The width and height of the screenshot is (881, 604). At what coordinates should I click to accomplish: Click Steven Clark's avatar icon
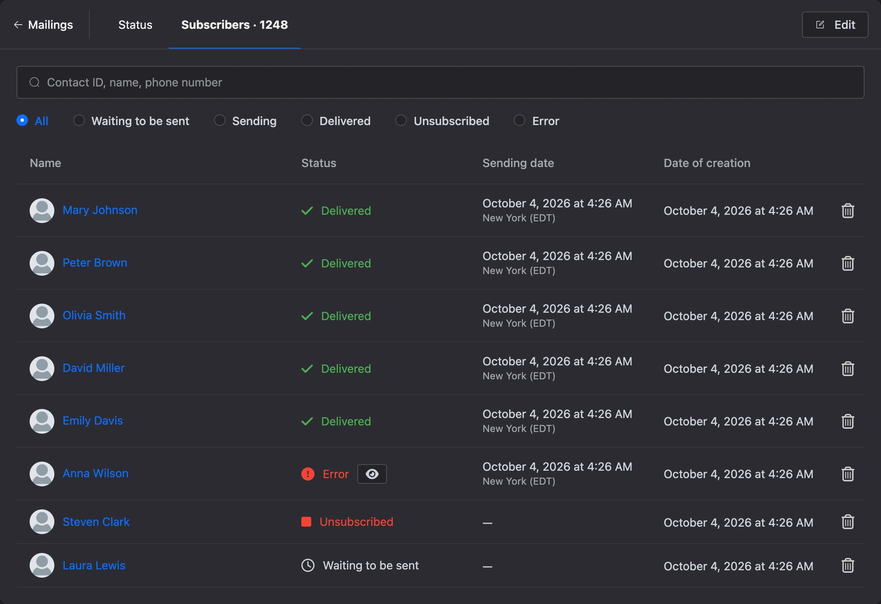point(42,522)
